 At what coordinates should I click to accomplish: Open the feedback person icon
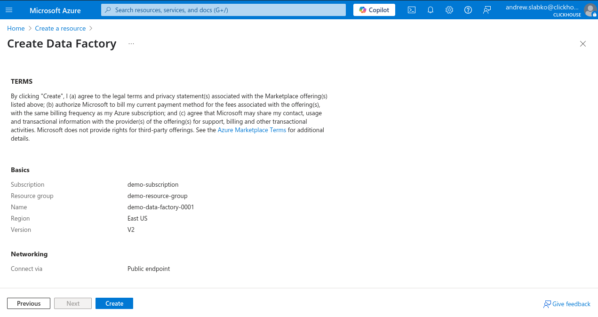(x=486, y=9)
